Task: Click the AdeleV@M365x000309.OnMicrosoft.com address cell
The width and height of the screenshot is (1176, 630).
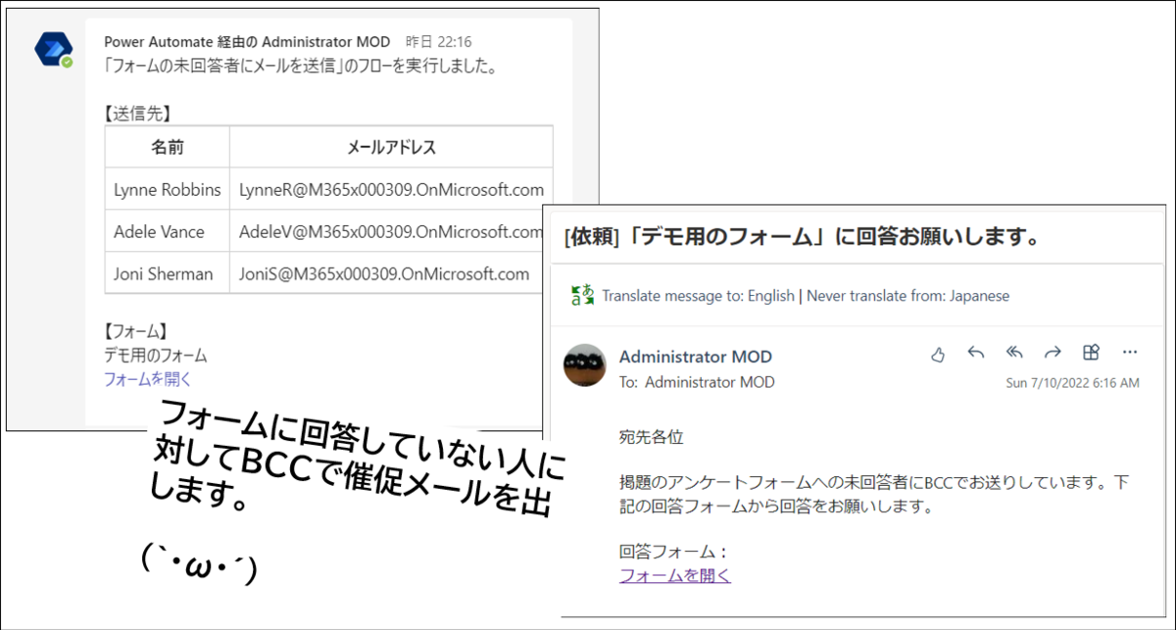Action: (391, 232)
